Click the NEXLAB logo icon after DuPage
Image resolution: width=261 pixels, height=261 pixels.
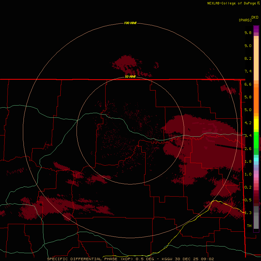click(258, 3)
